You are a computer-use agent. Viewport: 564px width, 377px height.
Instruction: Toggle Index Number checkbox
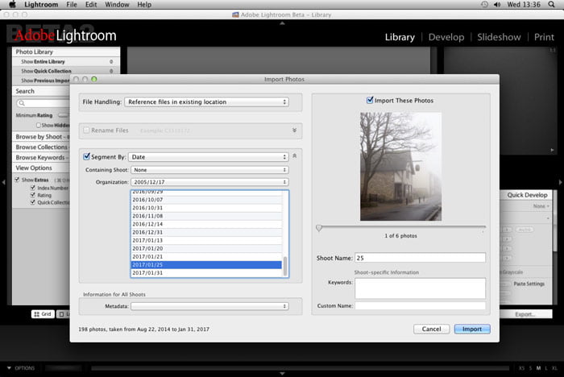pyautogui.click(x=33, y=188)
